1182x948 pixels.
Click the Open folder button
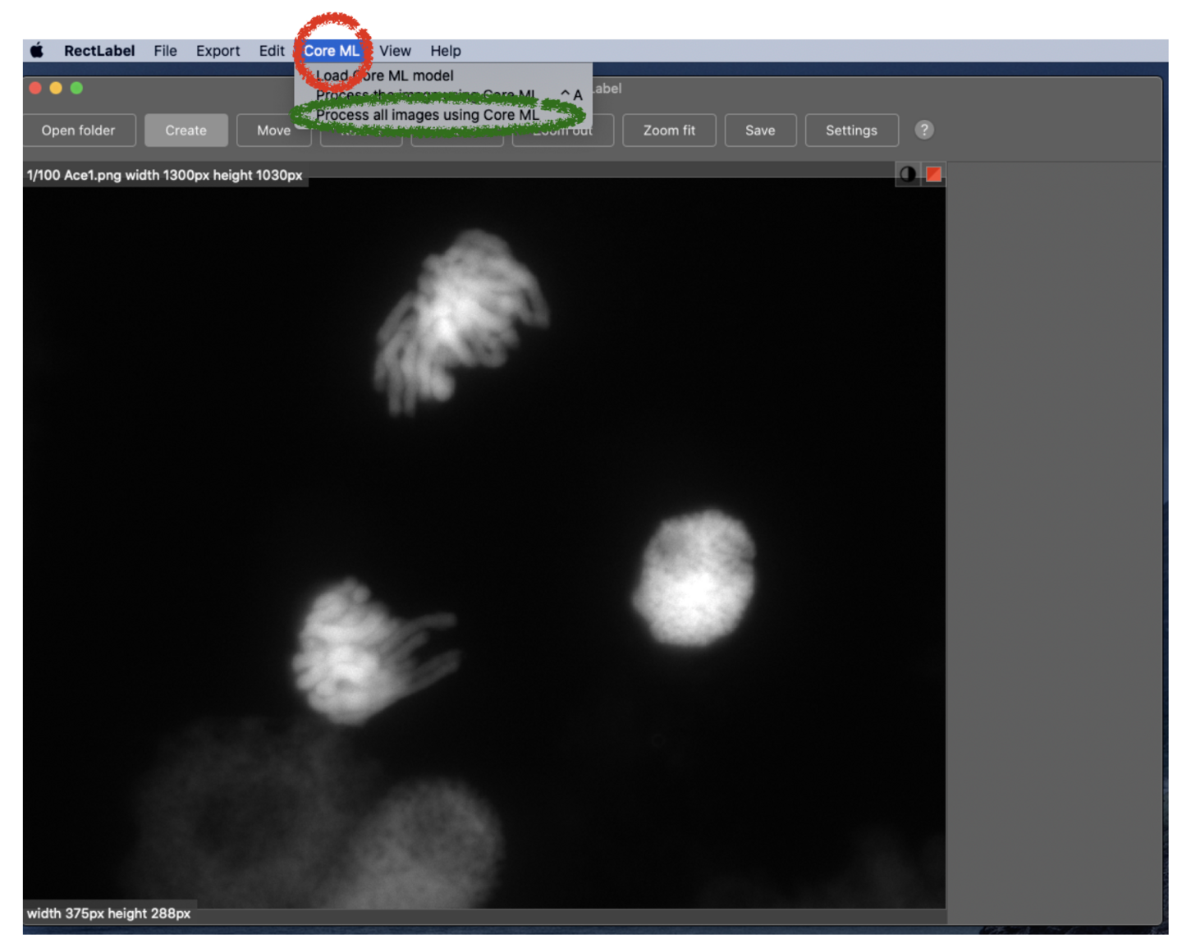(x=78, y=130)
